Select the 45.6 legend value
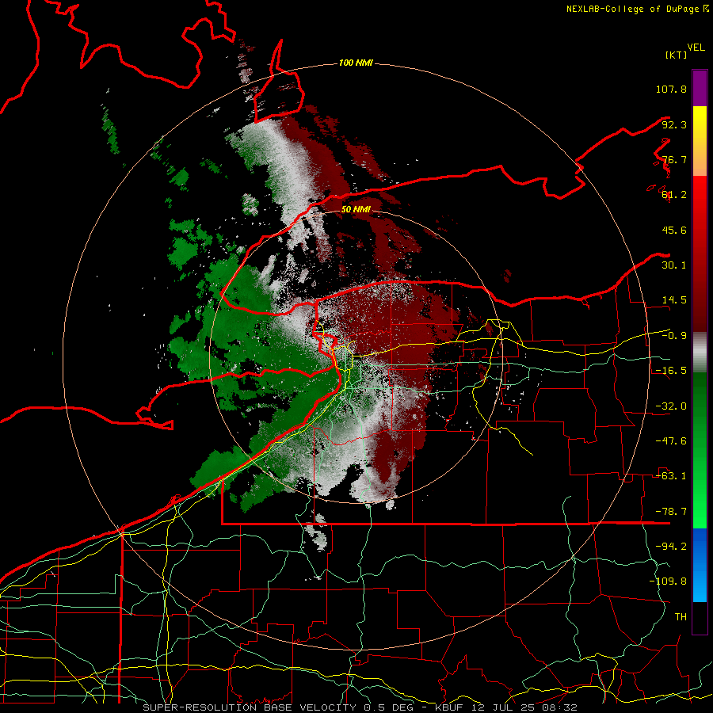The width and height of the screenshot is (713, 713). tap(674, 230)
